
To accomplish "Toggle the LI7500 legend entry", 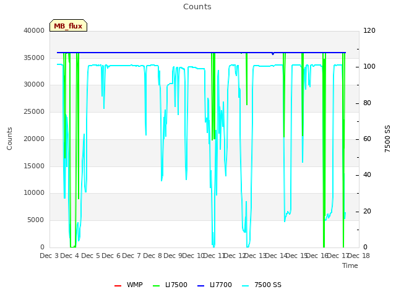I will [170, 285].
